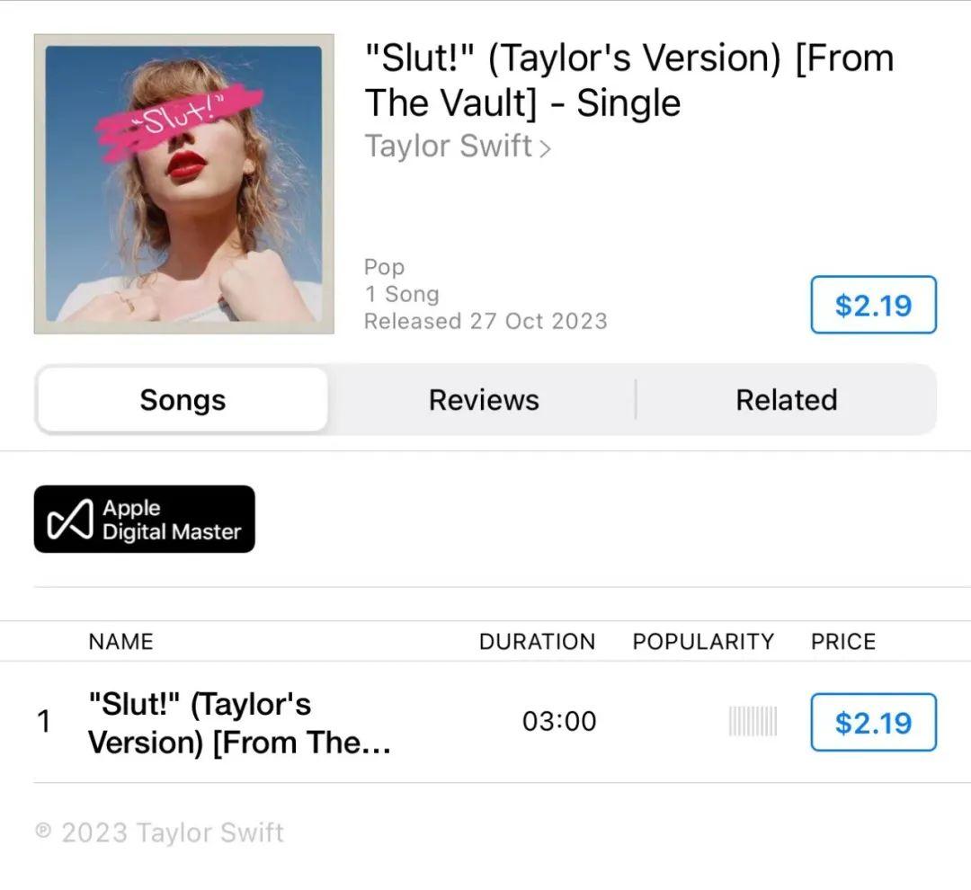Click the NAME column header
971x890 pixels.
tap(120, 641)
